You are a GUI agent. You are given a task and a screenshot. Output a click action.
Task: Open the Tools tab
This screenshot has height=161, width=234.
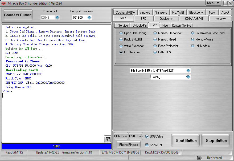pos(212,13)
